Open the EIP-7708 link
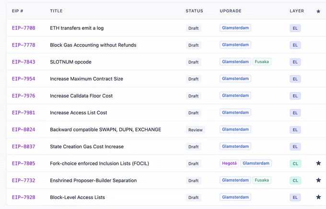The height and width of the screenshot is (209, 326). (23, 28)
